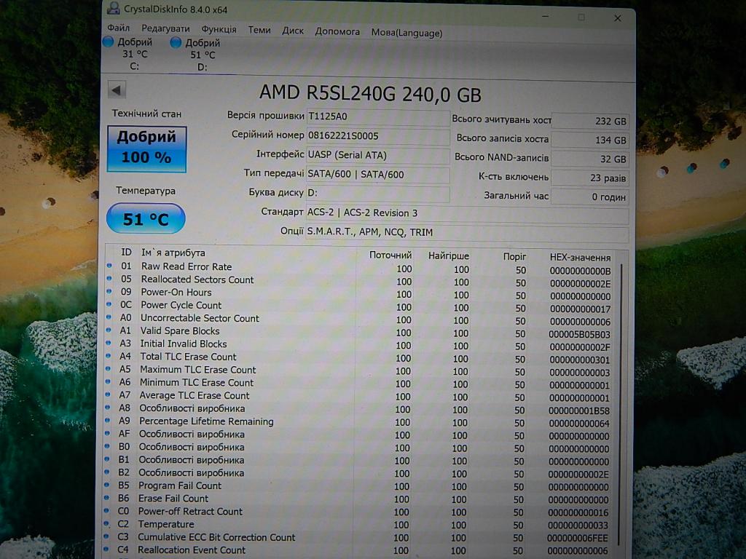Screen dimensions: 746x559
Task: Open the Файл menu
Action: coord(119,28)
